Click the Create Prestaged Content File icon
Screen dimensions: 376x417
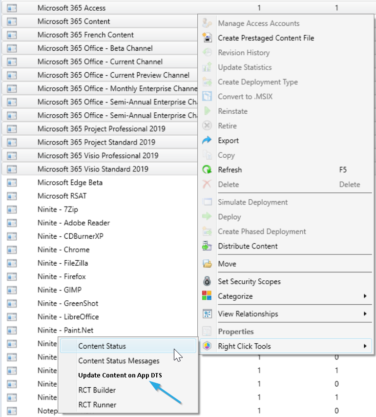tap(207, 38)
